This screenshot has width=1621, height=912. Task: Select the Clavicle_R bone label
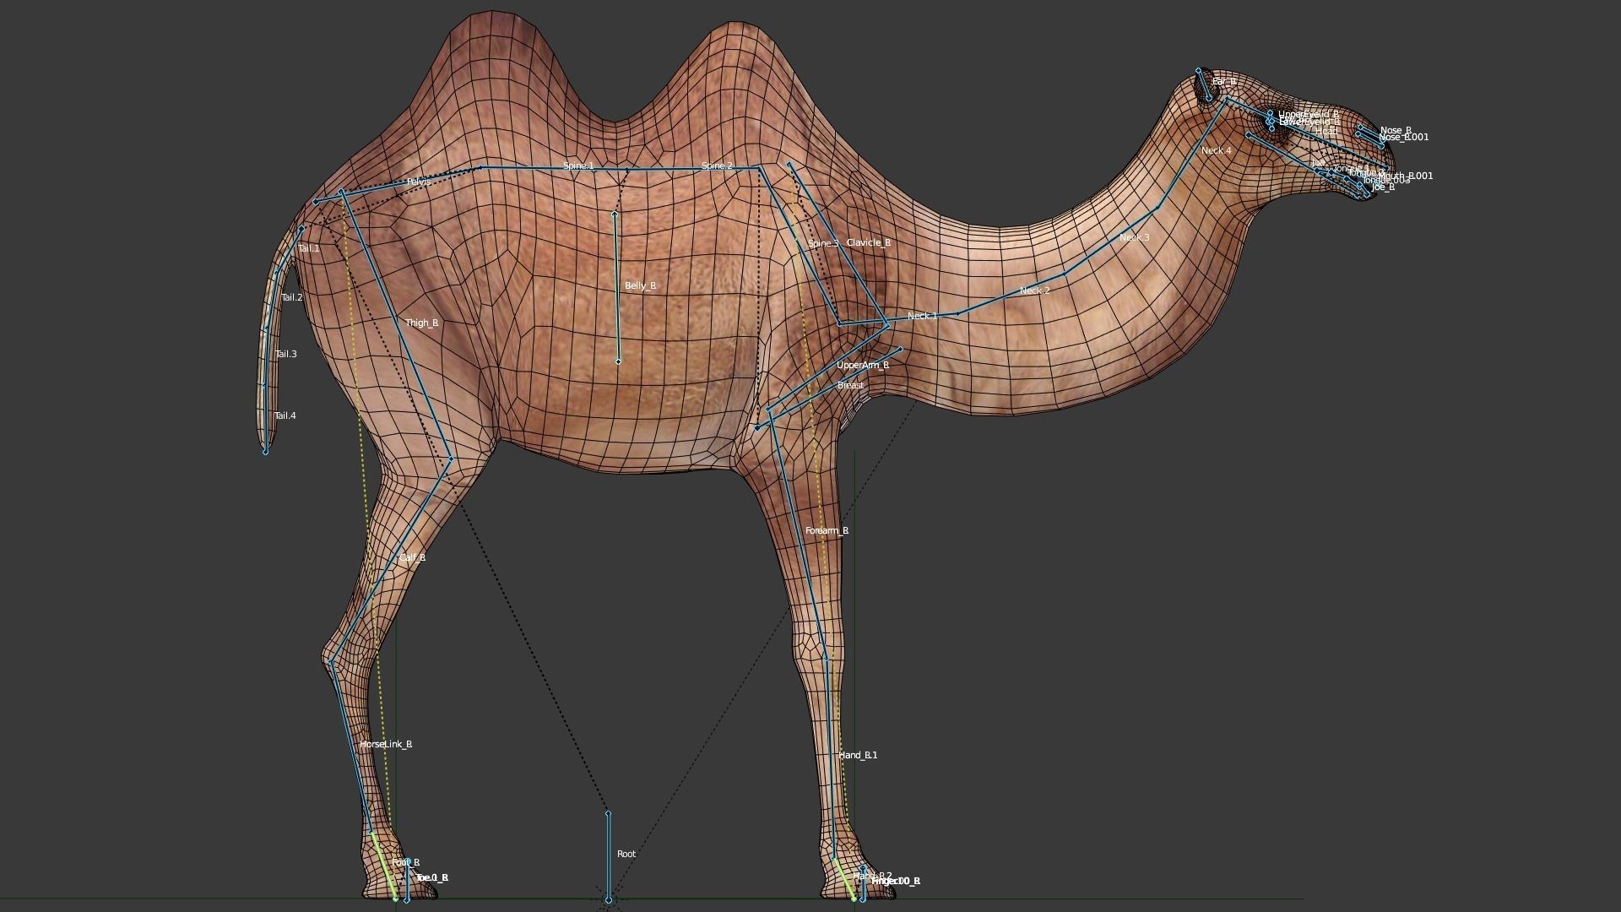869,243
